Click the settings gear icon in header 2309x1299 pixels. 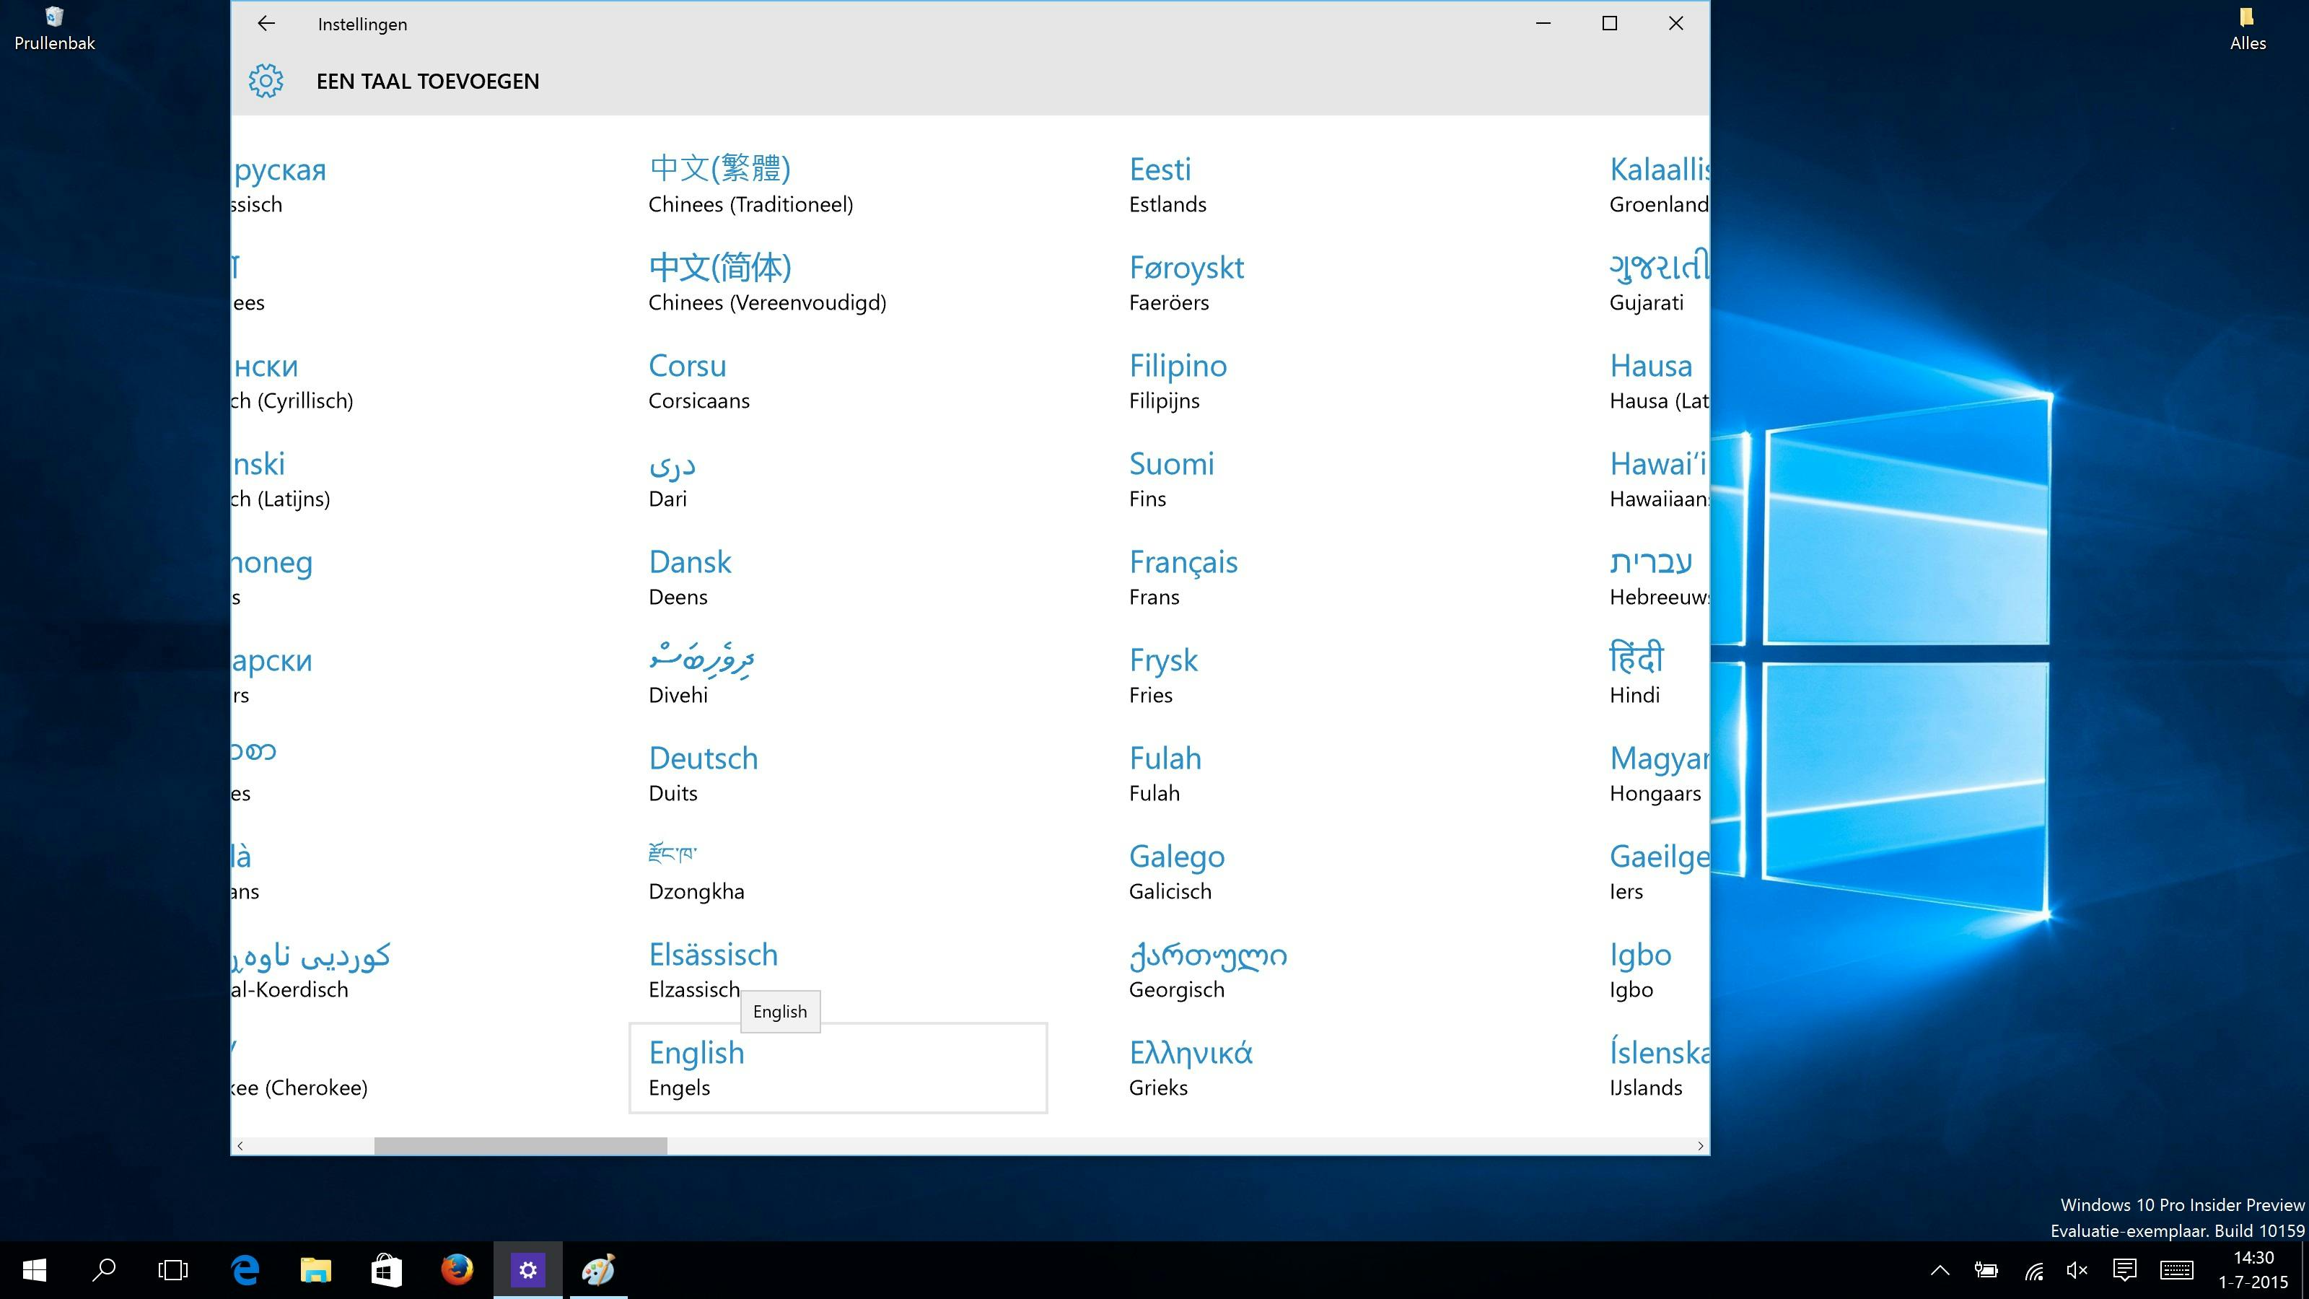click(x=266, y=82)
